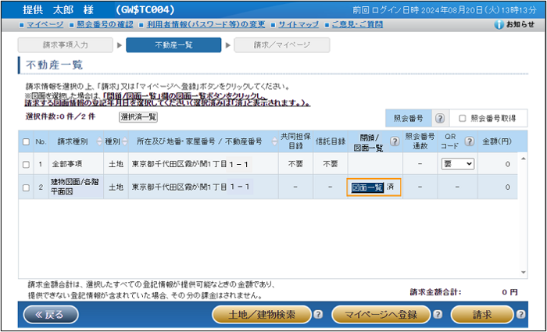547x332 pixels.
Task: Go to 請求事項入力 step tab
Action: point(65,45)
